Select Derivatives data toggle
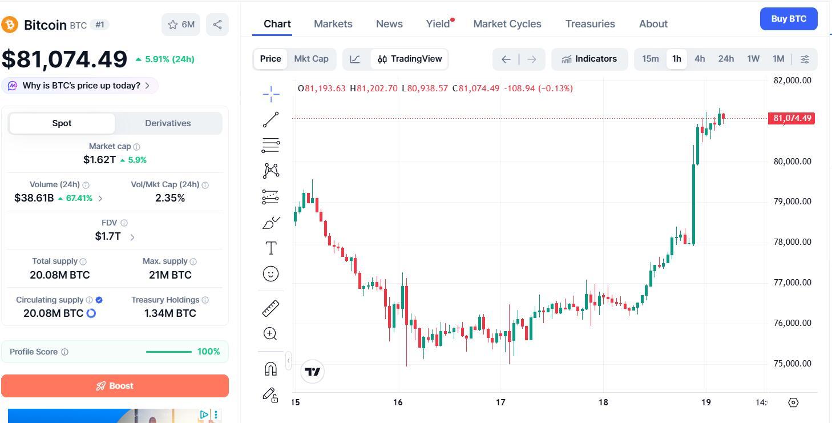Screen dimensions: 832x423 pyautogui.click(x=168, y=123)
